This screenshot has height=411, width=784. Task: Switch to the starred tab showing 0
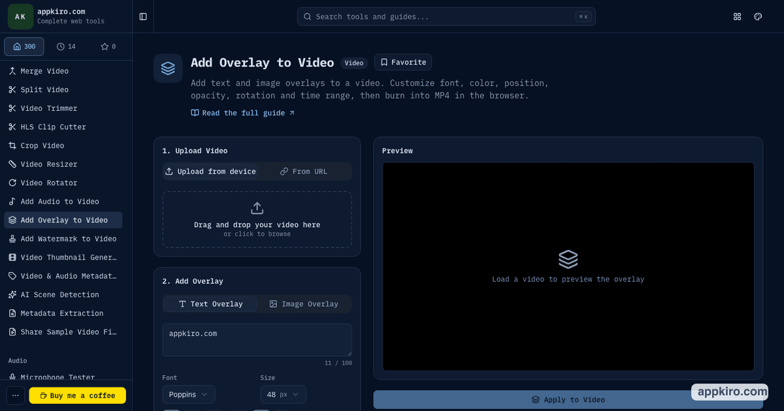click(x=108, y=46)
